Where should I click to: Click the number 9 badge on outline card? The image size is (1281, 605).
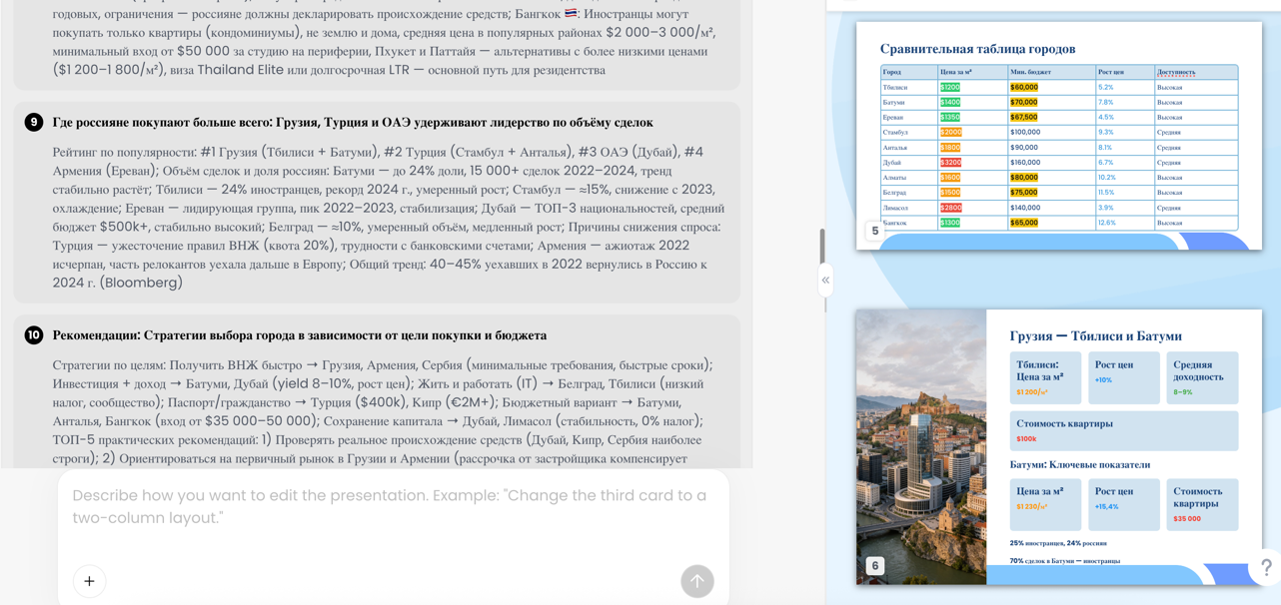tap(34, 122)
